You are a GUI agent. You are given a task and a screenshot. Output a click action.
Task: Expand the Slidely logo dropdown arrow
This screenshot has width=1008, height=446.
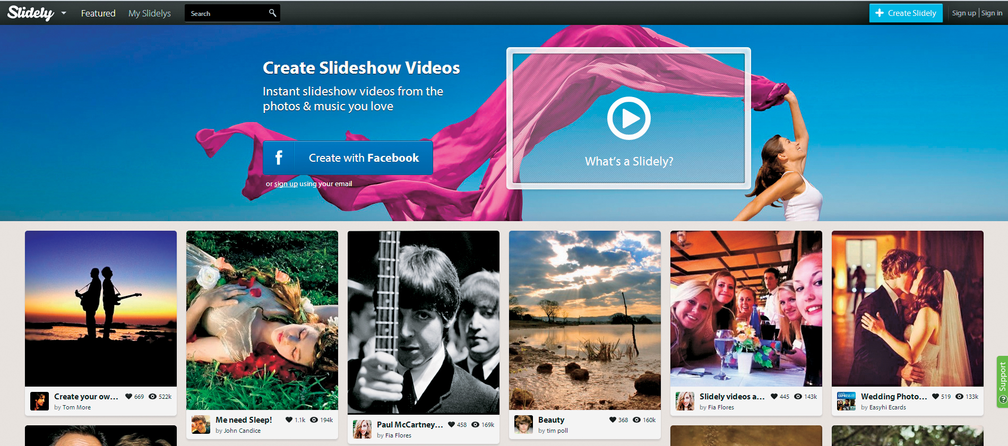[x=64, y=13]
